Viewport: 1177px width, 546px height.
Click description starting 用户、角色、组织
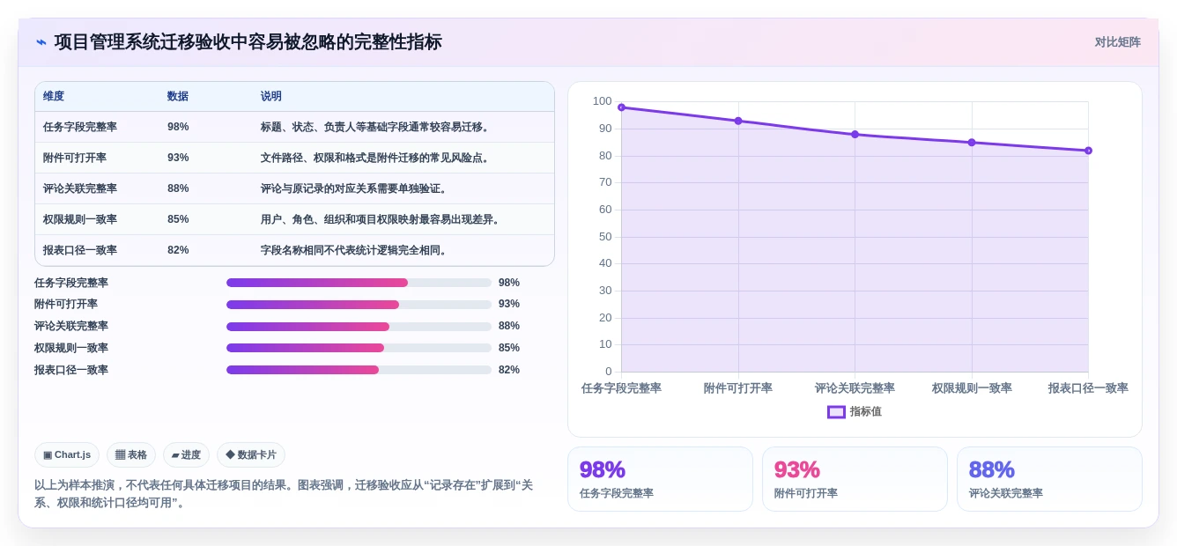(x=382, y=219)
